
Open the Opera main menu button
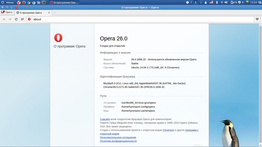tap(7, 12)
